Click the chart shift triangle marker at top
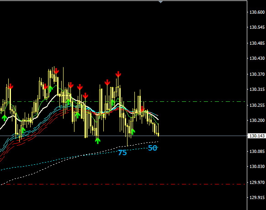The height and width of the screenshot is (210, 266). (160, 2)
